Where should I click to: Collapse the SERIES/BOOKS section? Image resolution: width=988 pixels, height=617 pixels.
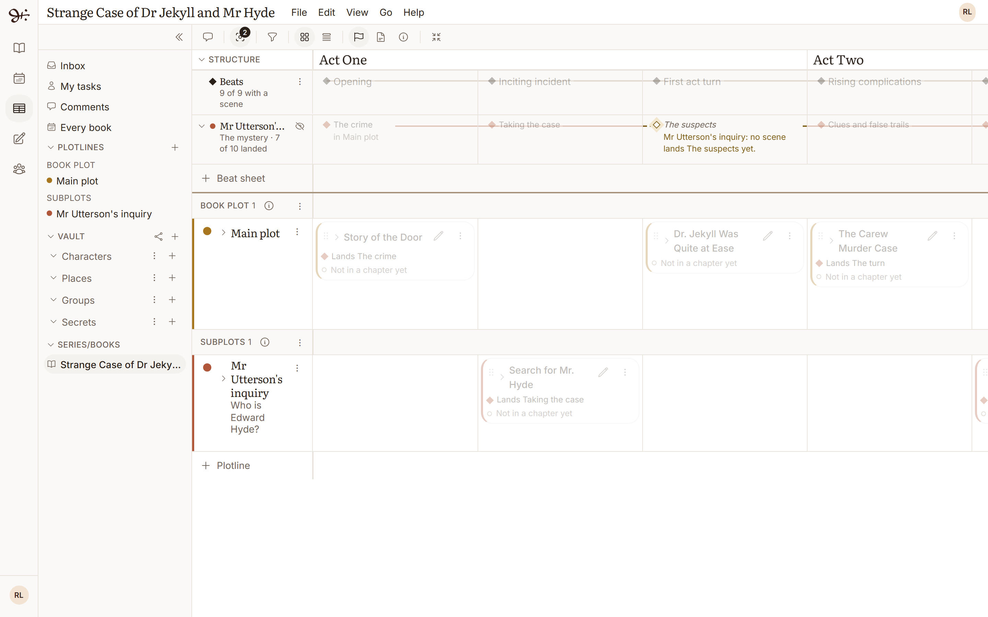tap(51, 345)
